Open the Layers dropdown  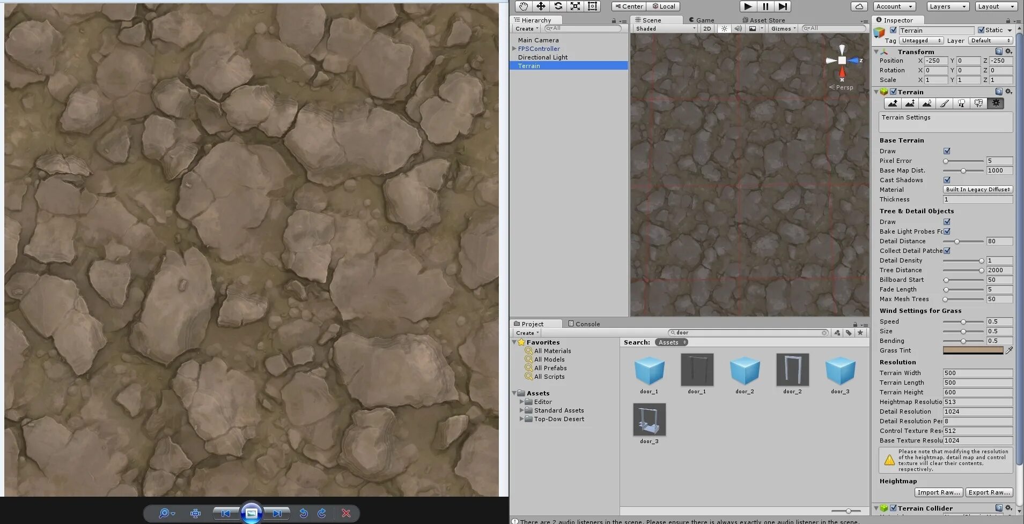pos(947,6)
